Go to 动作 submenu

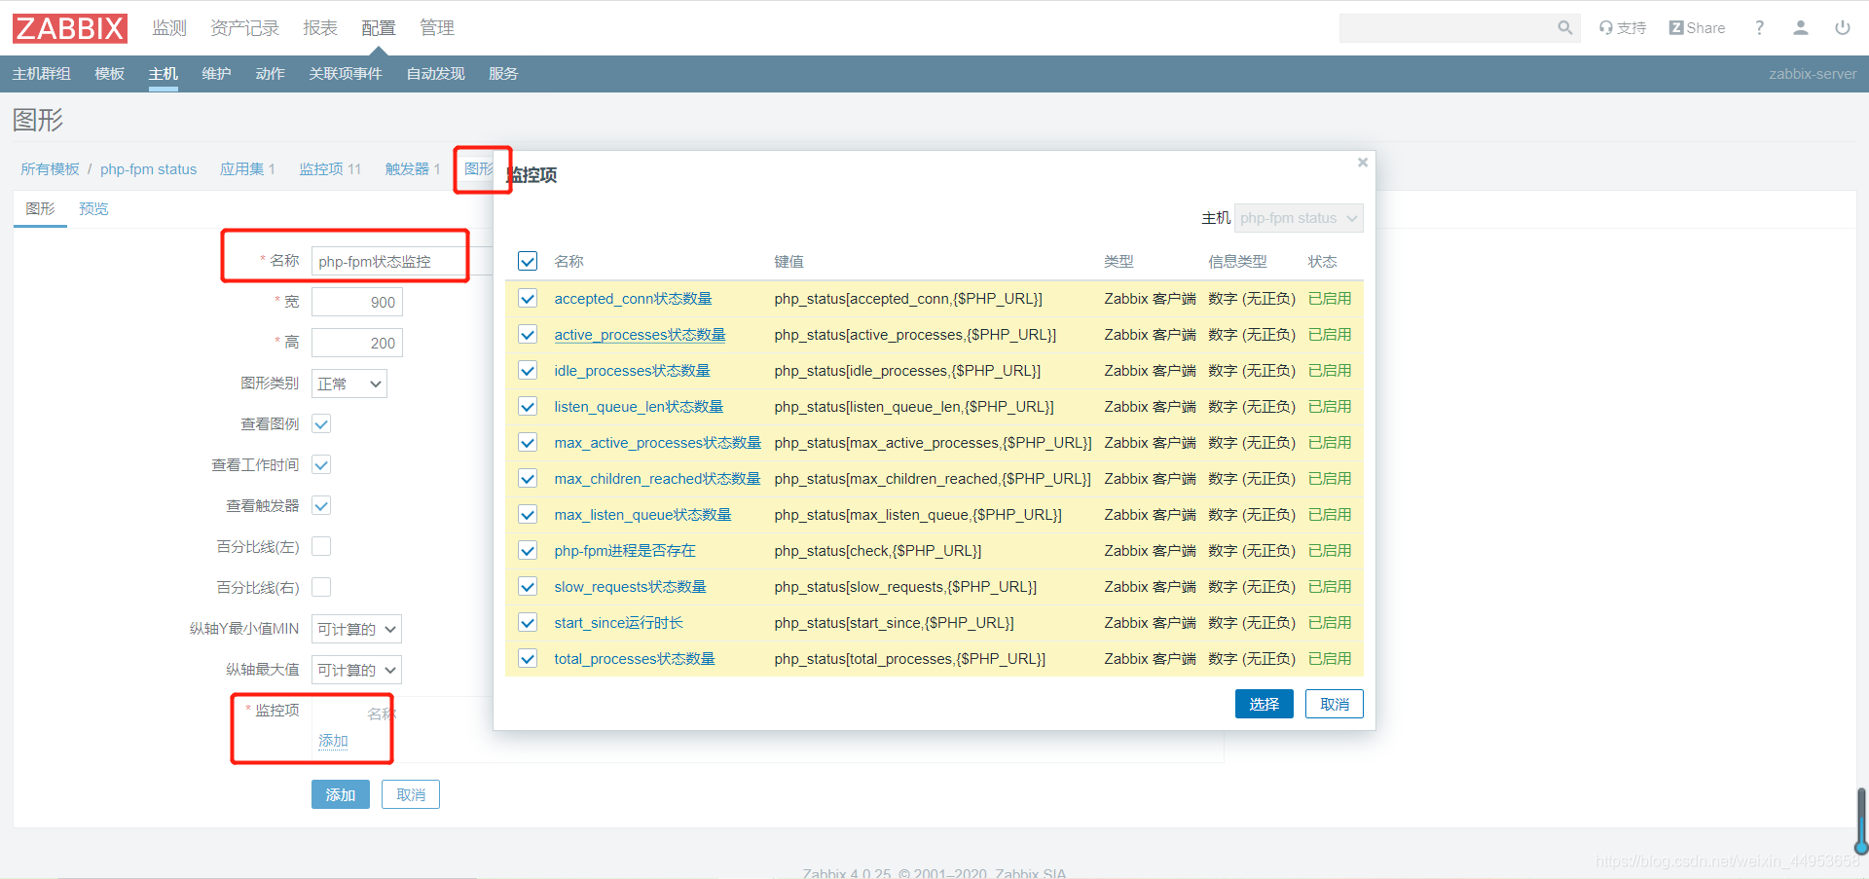point(271,74)
